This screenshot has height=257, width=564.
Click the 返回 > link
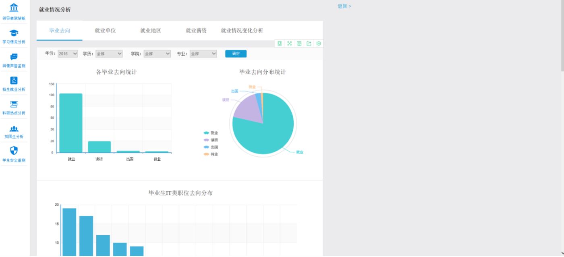click(x=344, y=6)
